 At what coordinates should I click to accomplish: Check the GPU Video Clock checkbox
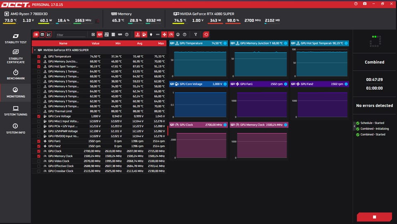pos(39,161)
